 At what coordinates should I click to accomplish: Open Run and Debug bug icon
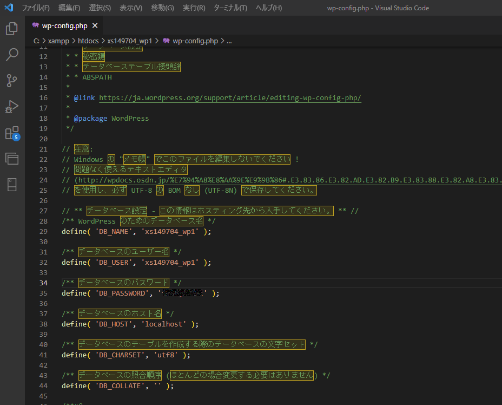point(12,107)
